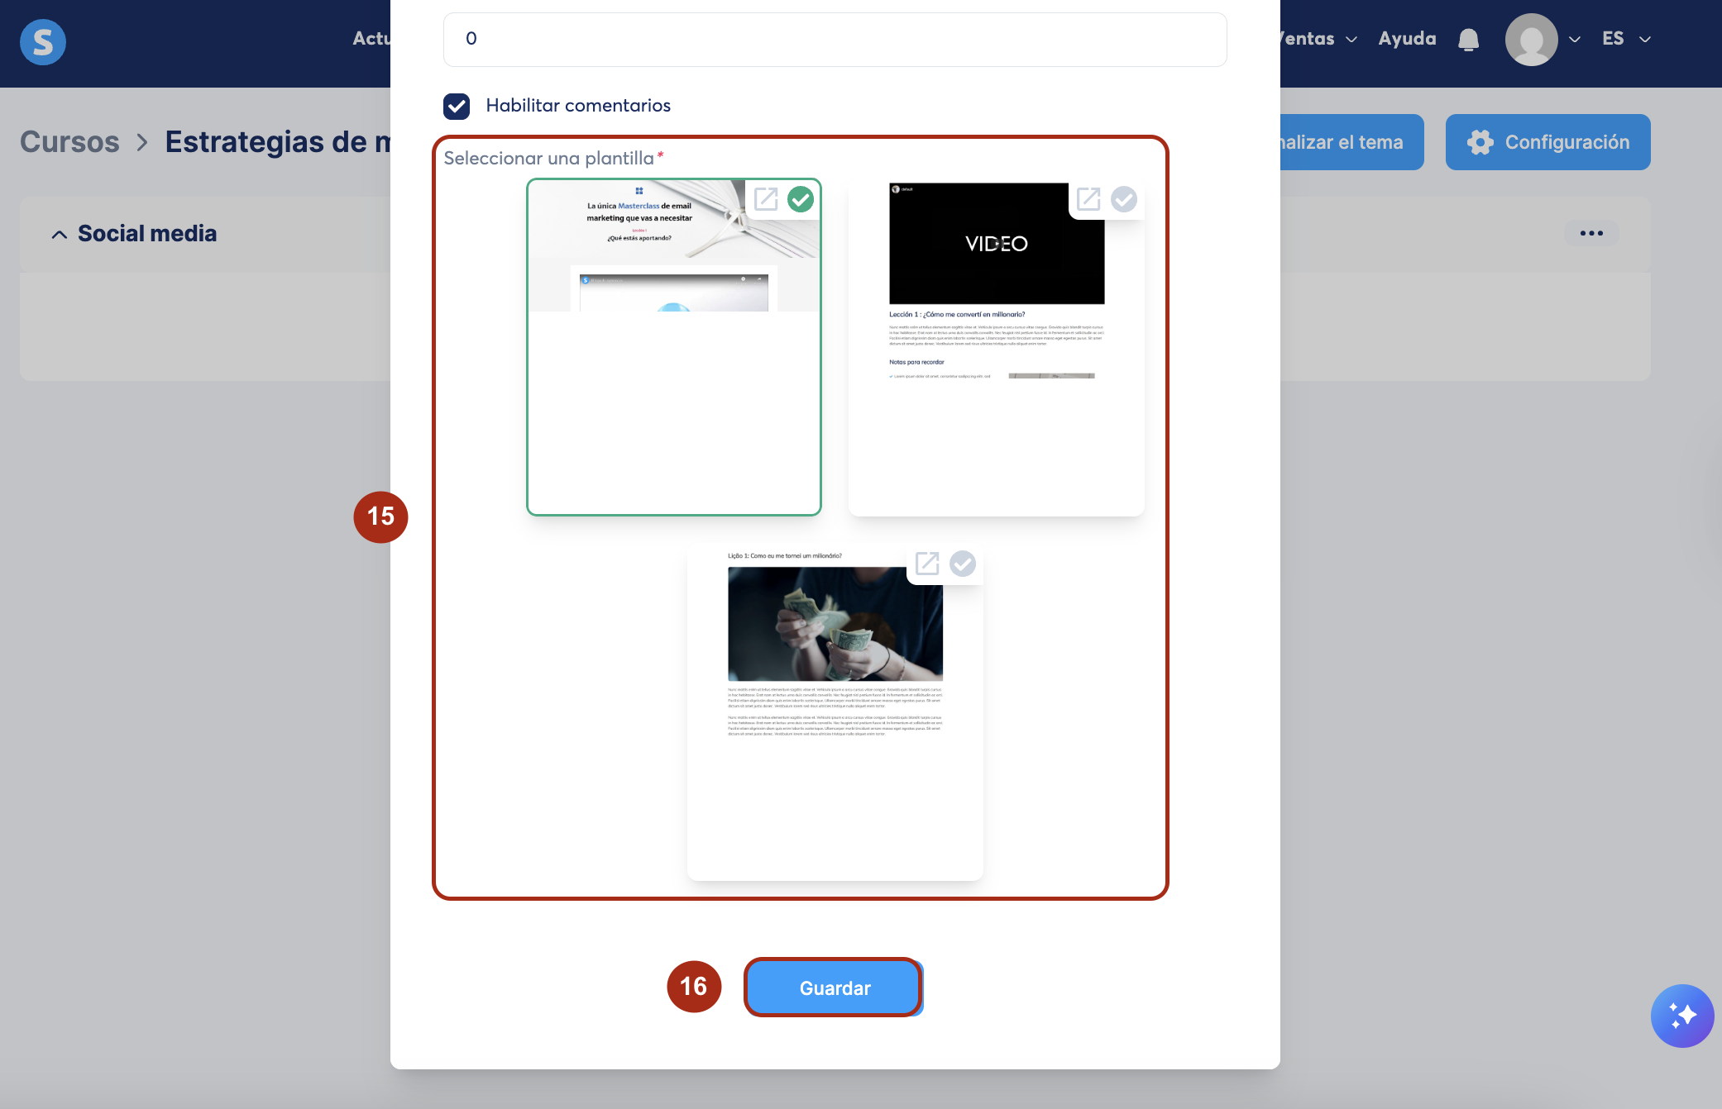Select the VIDEO template checkmark
Screen dimensions: 1722x1109
1123,199
